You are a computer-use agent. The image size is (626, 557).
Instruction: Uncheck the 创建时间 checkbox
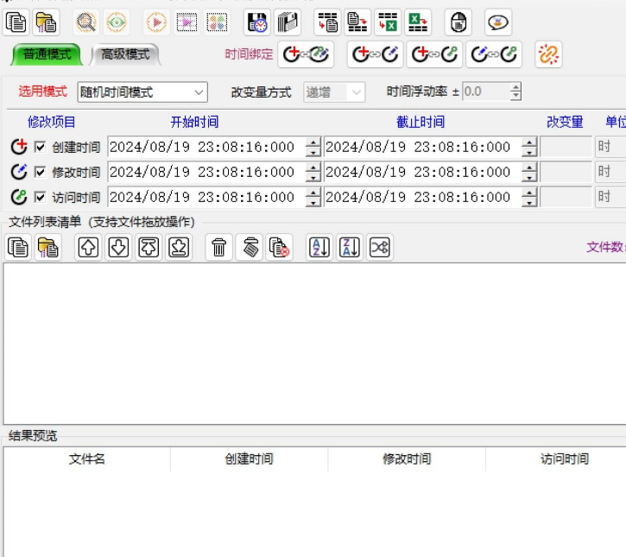pyautogui.click(x=40, y=148)
